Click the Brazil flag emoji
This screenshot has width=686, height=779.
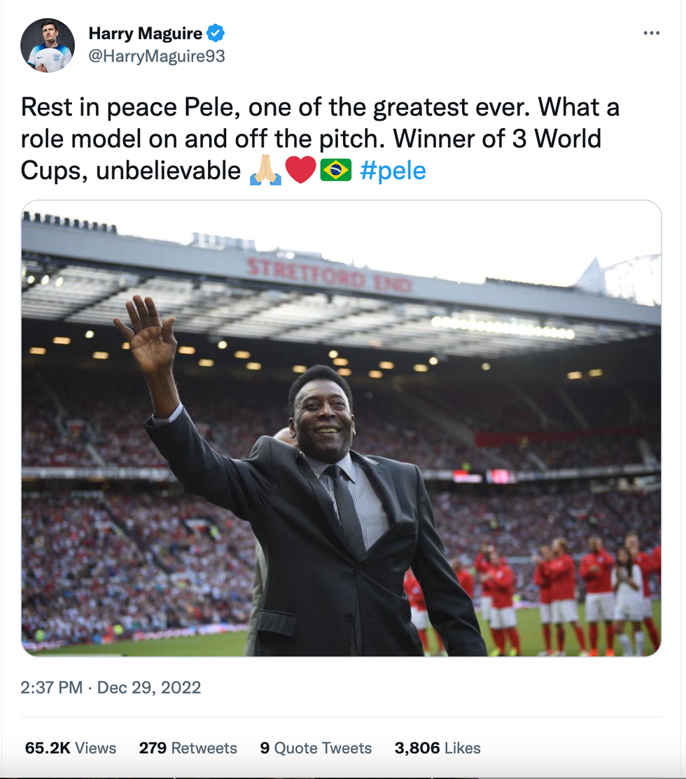(336, 171)
